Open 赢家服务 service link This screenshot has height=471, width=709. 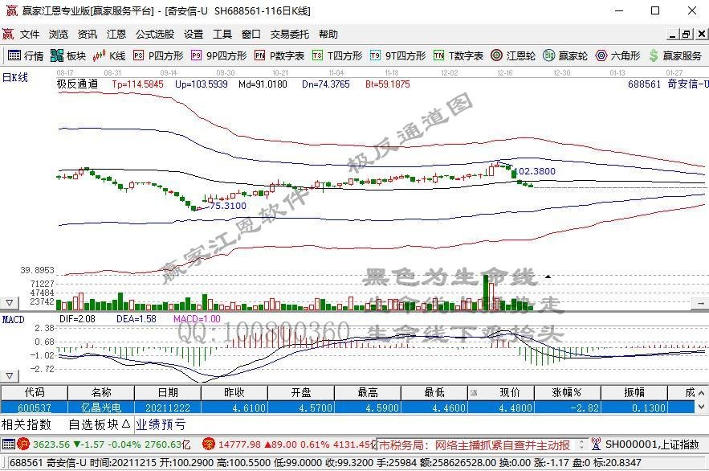click(675, 55)
